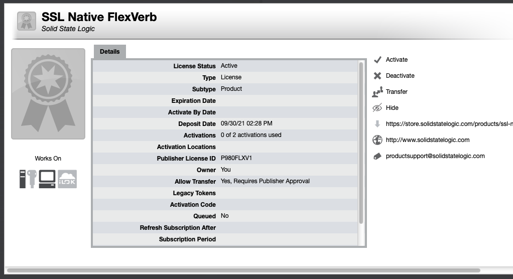The image size is (513, 279).
Task: Select the Details tab
Action: pos(109,52)
